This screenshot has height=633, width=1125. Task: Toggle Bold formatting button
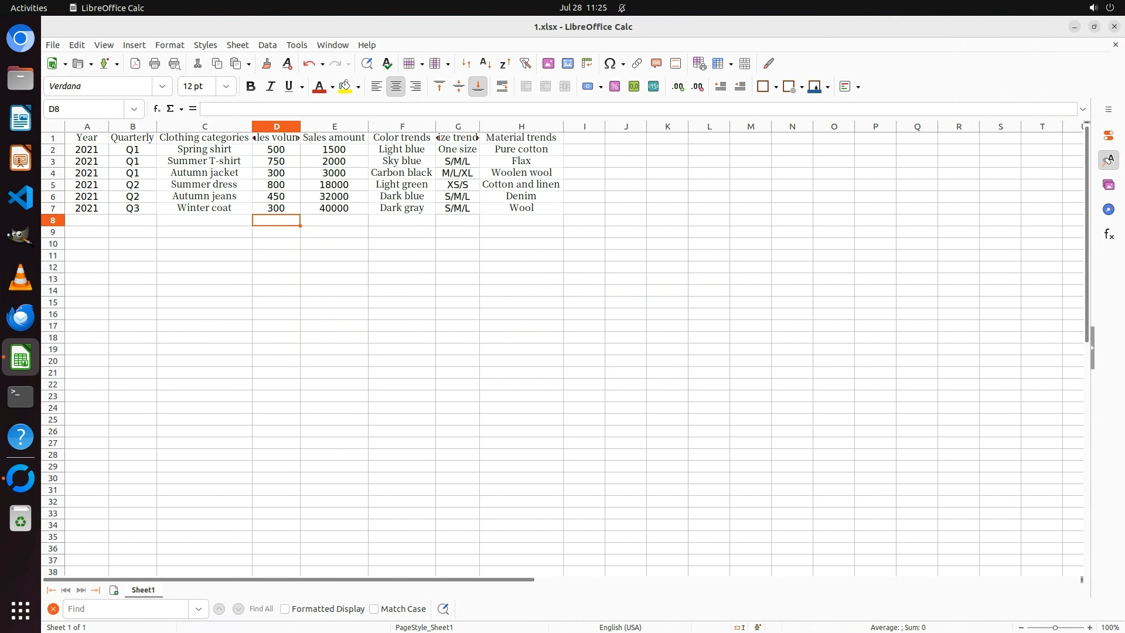tap(251, 87)
